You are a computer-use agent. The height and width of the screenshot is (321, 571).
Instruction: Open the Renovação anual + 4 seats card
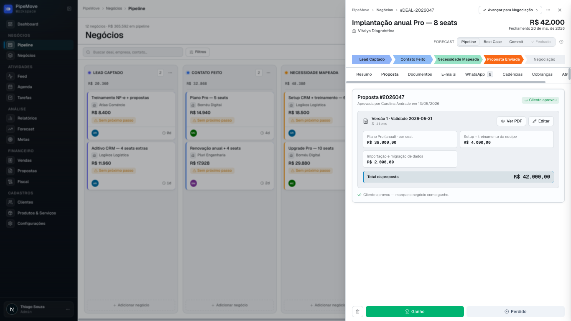click(x=229, y=166)
